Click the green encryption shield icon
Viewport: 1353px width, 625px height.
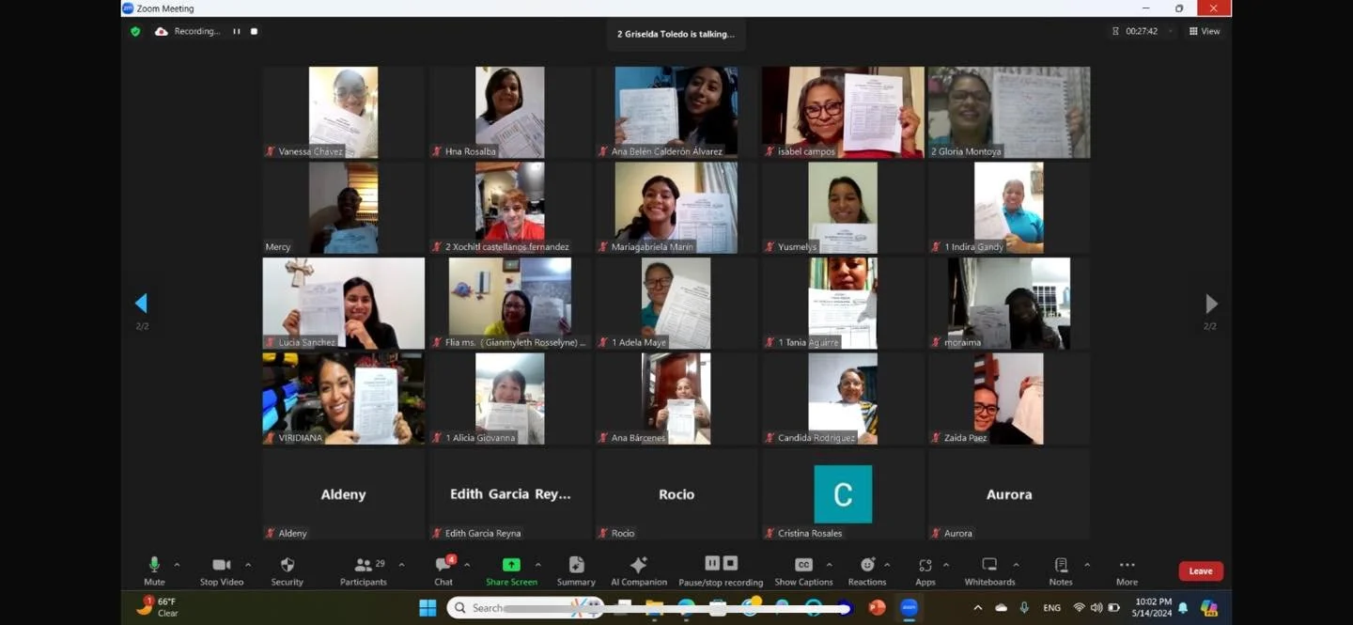tap(135, 31)
